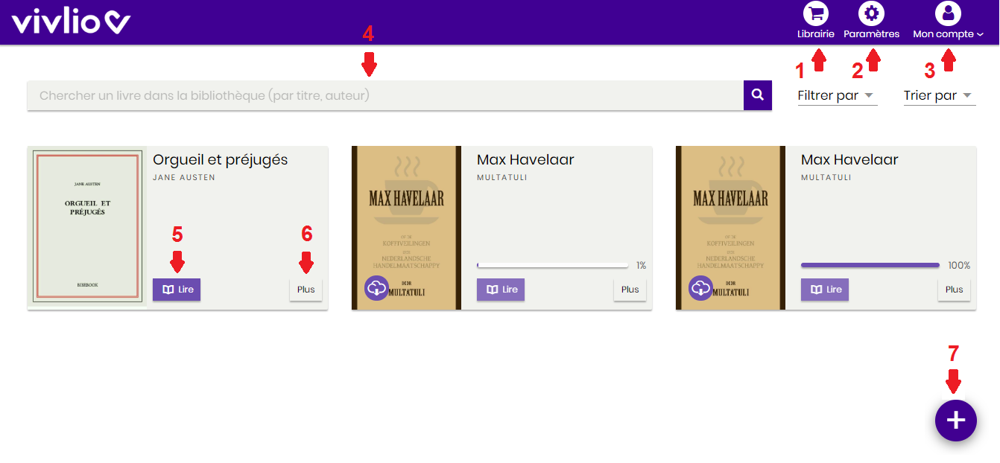
Task: Click the cloud download icon on the 1% Max Havelaar
Action: [x=377, y=288]
